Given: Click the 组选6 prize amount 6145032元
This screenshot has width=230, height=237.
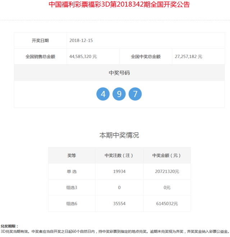Looking at the screenshot, I should click(x=167, y=204).
